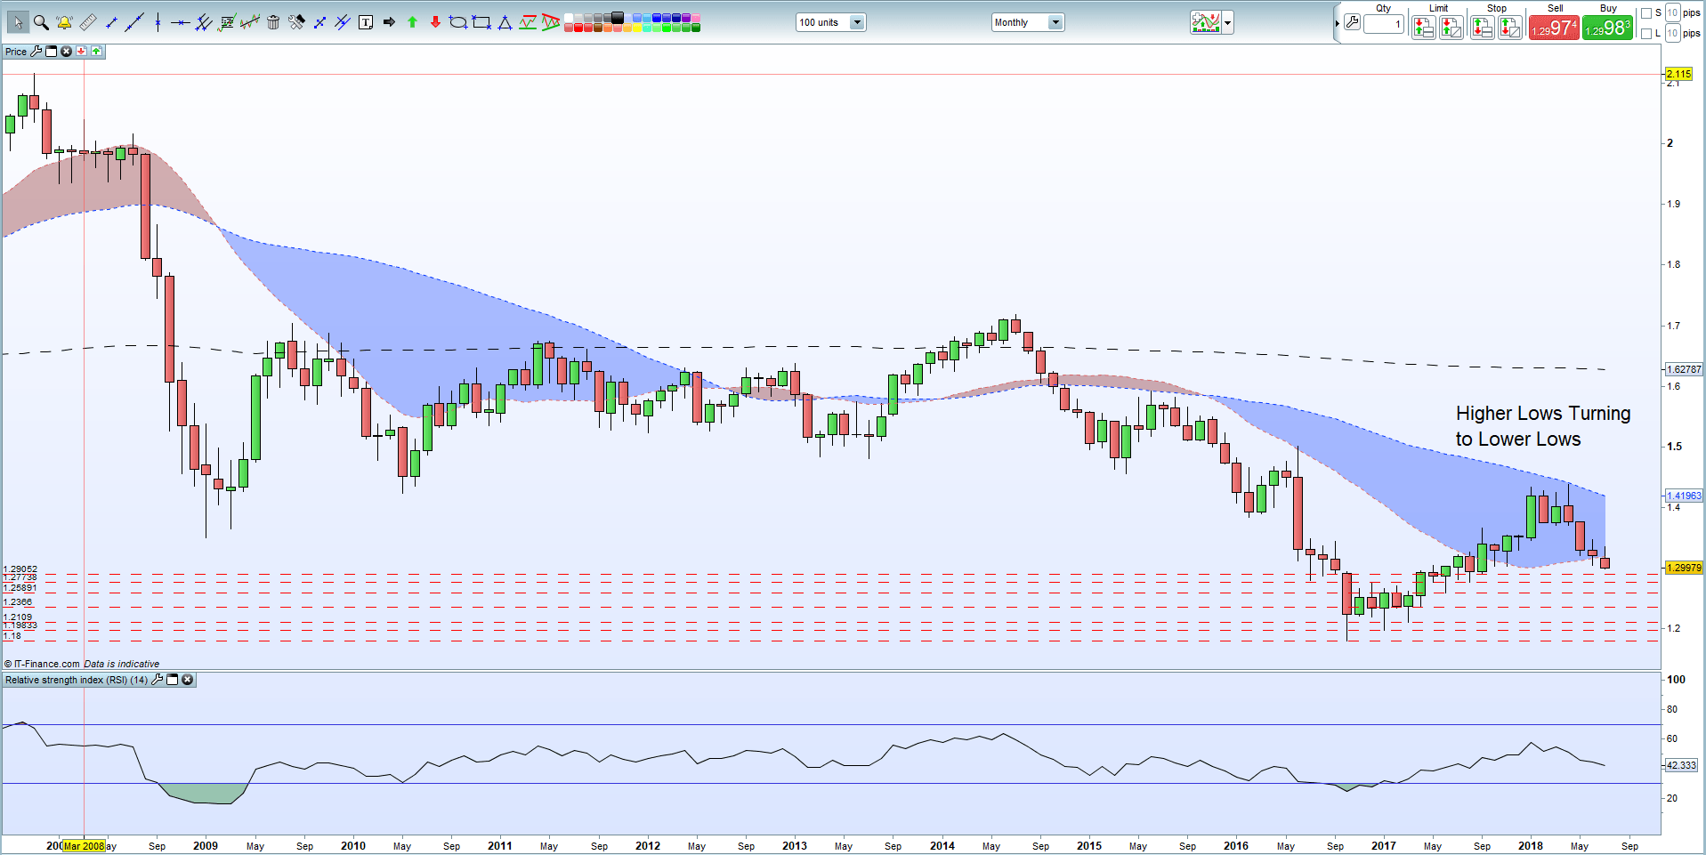Click second Stop order icon
The image size is (1706, 855).
tap(1510, 28)
